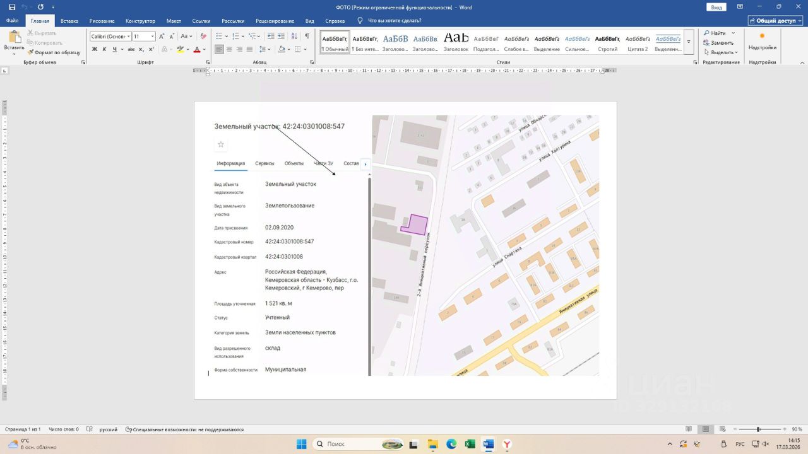Toggle italic formatting with К button

[104, 49]
